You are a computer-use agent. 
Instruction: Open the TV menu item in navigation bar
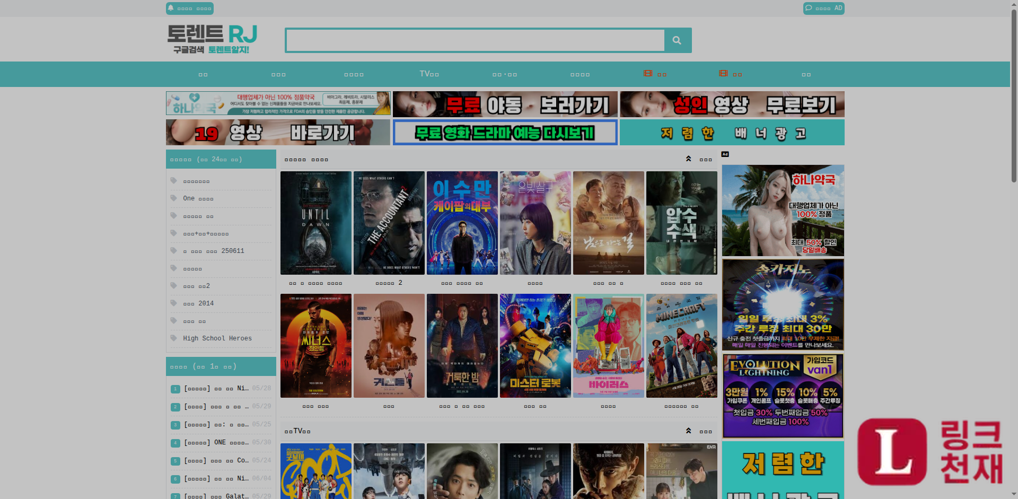pyautogui.click(x=429, y=74)
